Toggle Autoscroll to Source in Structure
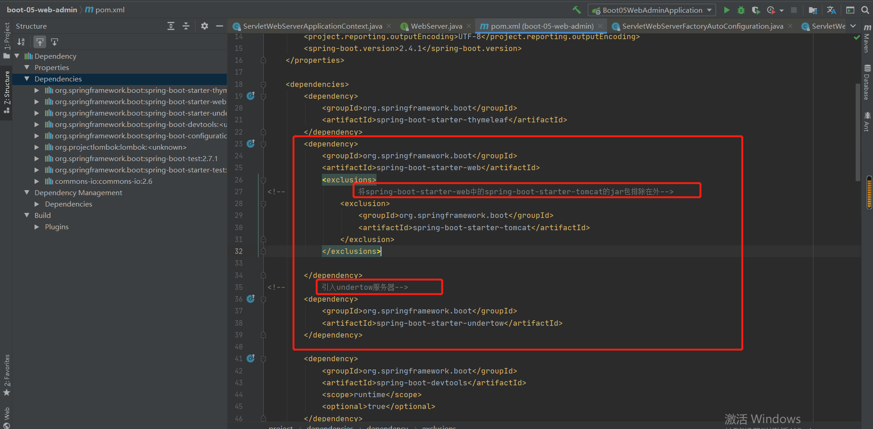873x429 pixels. 40,42
